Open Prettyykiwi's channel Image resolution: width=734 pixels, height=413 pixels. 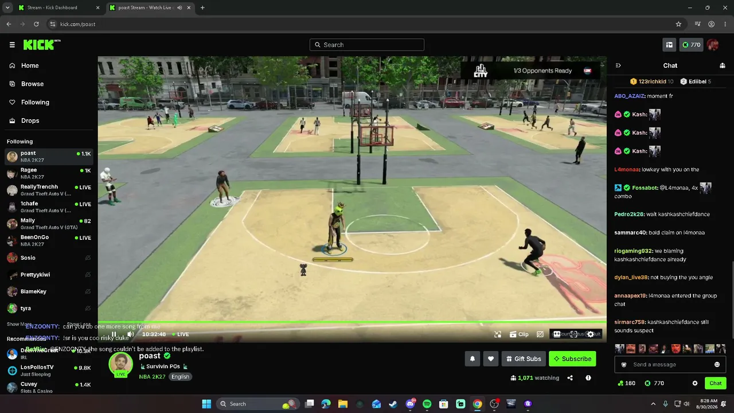(49, 274)
